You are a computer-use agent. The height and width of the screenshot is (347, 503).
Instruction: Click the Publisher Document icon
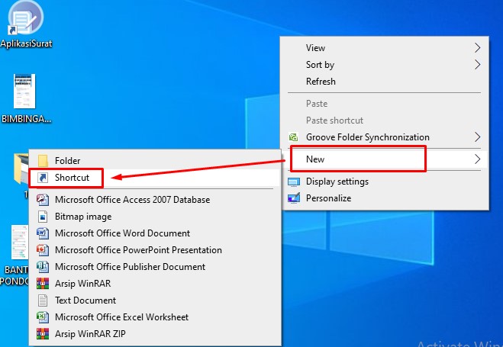(43, 267)
